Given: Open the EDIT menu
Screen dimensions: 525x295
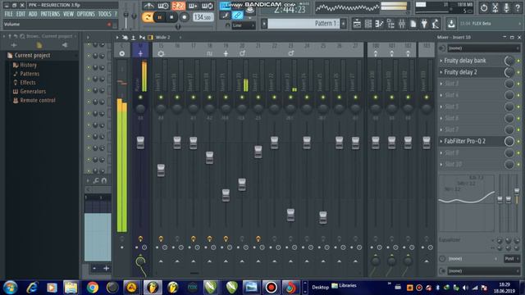Looking at the screenshot, I should 21,14.
